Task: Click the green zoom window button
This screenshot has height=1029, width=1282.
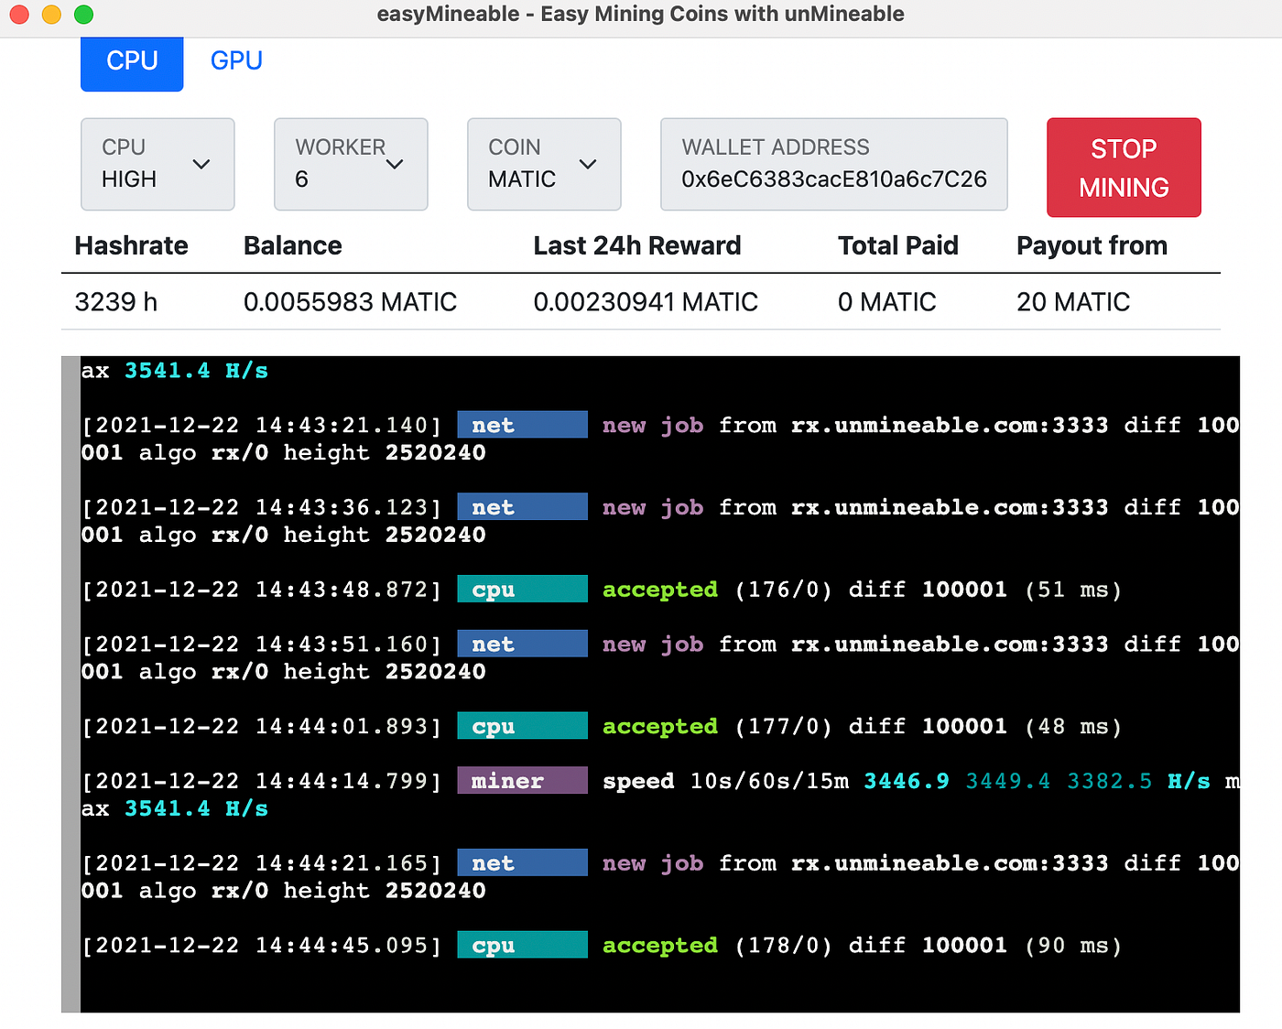Action: [83, 14]
